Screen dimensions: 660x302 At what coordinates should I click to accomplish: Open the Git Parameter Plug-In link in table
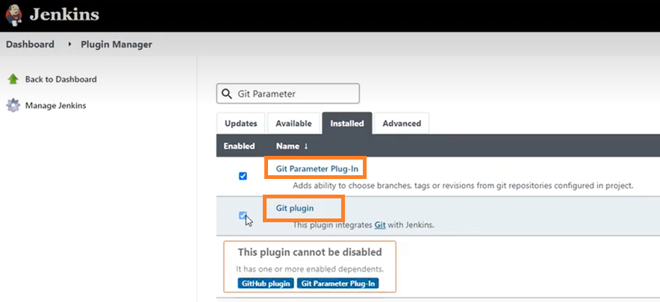(317, 169)
